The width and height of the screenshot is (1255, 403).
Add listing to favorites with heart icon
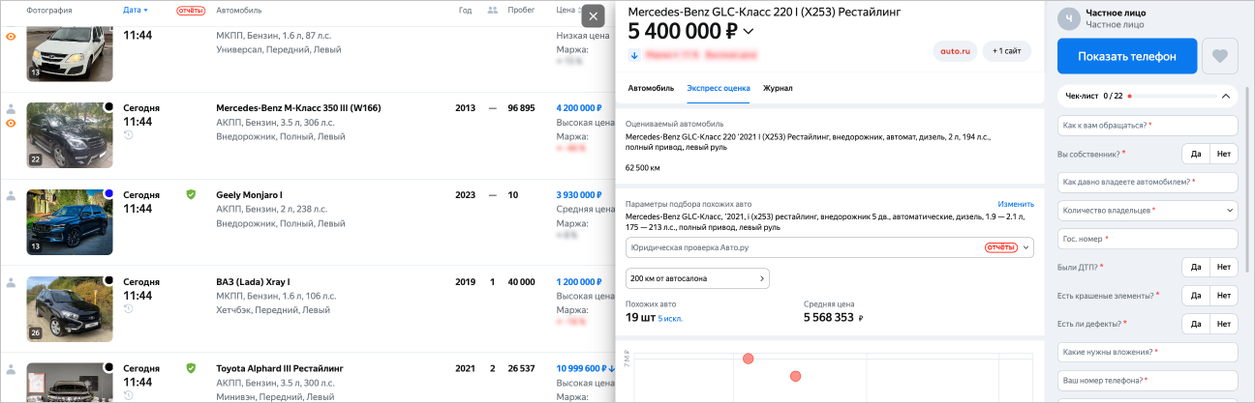tap(1219, 56)
